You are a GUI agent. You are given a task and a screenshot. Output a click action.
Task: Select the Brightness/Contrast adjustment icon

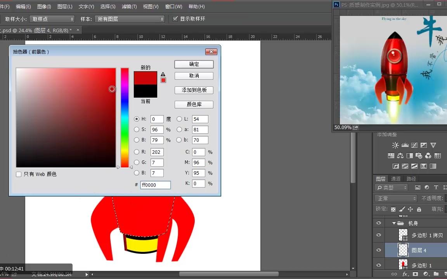pyautogui.click(x=395, y=145)
